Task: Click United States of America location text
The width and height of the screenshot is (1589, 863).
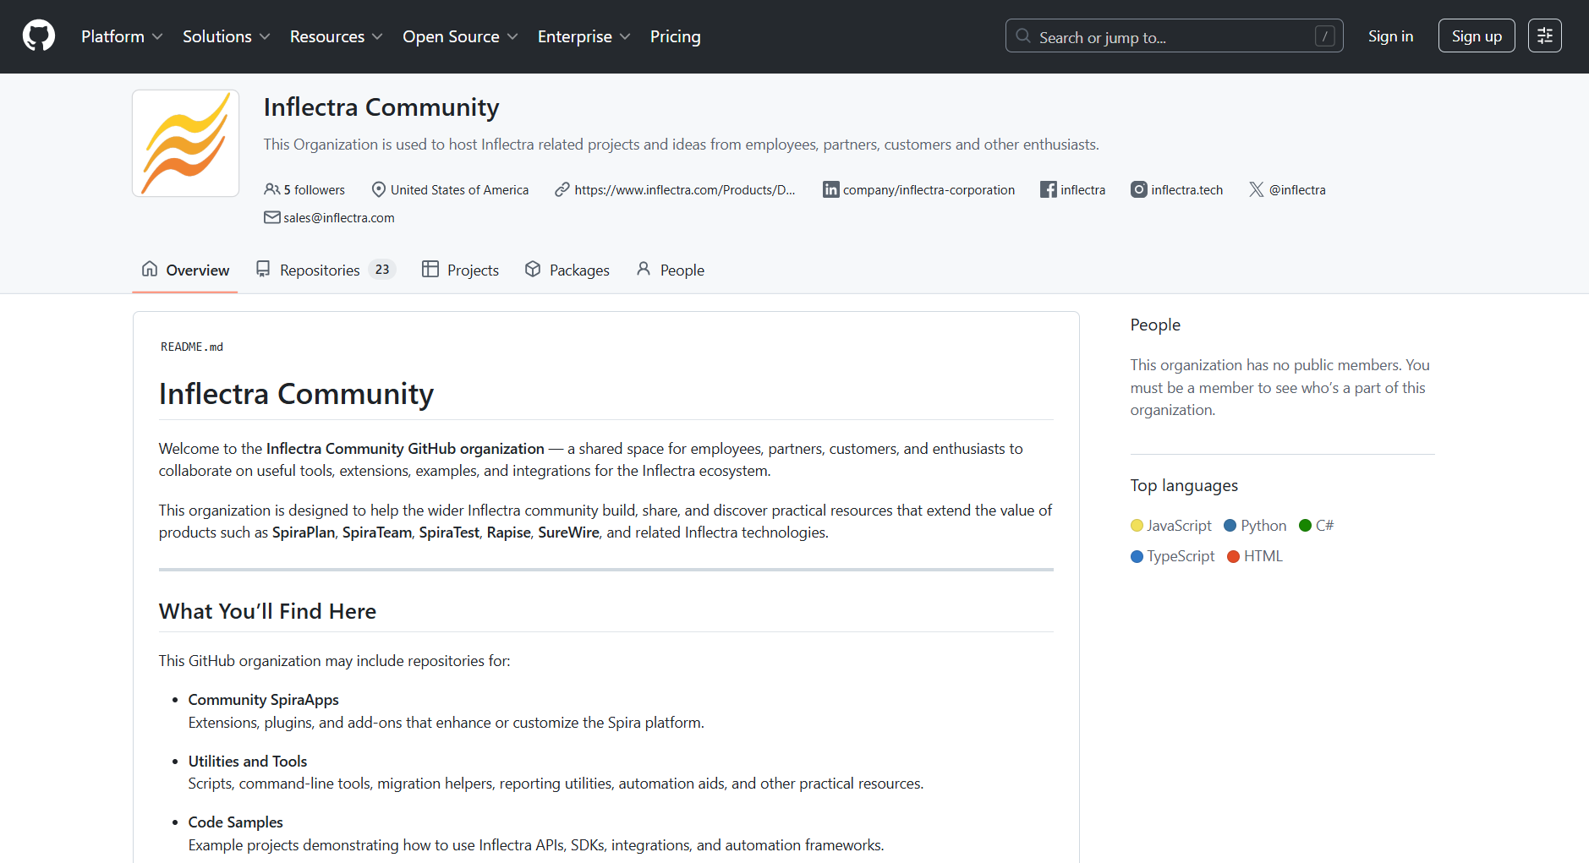Action: [x=459, y=190]
